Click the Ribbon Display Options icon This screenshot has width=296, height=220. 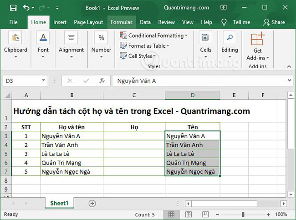[x=224, y=7]
